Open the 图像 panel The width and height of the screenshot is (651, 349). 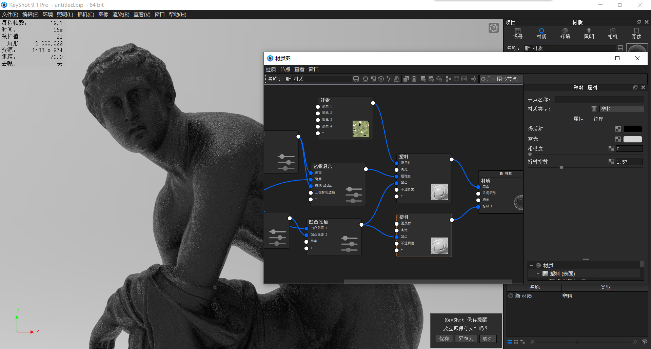click(x=637, y=34)
